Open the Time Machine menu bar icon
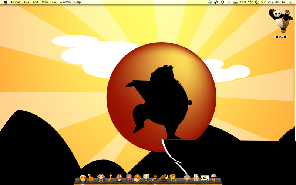The height and width of the screenshot is (185, 296). (256, 2)
